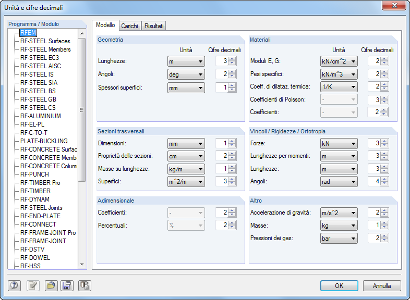Image resolution: width=410 pixels, height=300 pixels.
Task: Open the Risultati tab
Action: click(154, 26)
